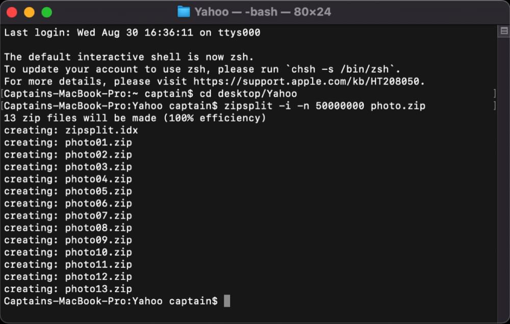Screen dimensions: 510x324
Task: Click the left bracket mark before 'cd desktop/Yahoo' prompt
Action: [3, 94]
